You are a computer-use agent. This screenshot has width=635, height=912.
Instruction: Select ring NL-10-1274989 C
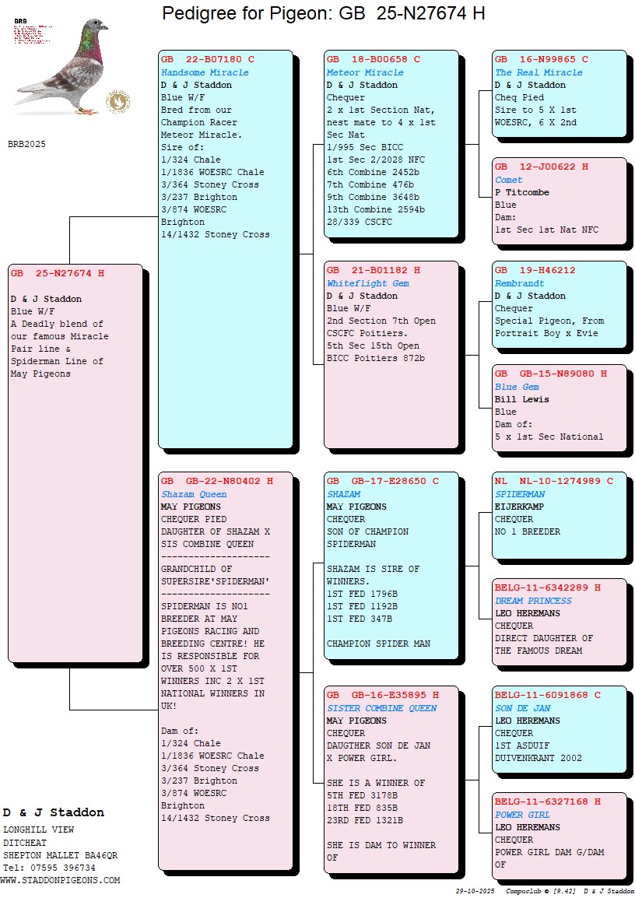(553, 481)
